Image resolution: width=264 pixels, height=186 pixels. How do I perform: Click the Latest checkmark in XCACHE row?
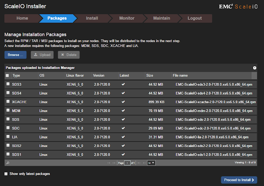pos(123,102)
